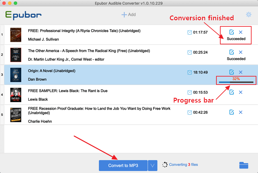Click the Lewis Black cover thumbnail

point(16,95)
